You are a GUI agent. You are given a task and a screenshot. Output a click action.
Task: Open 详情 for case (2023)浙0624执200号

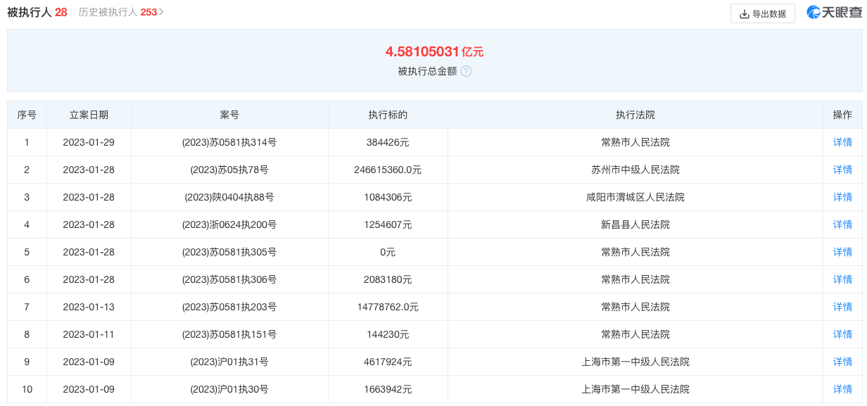click(842, 224)
